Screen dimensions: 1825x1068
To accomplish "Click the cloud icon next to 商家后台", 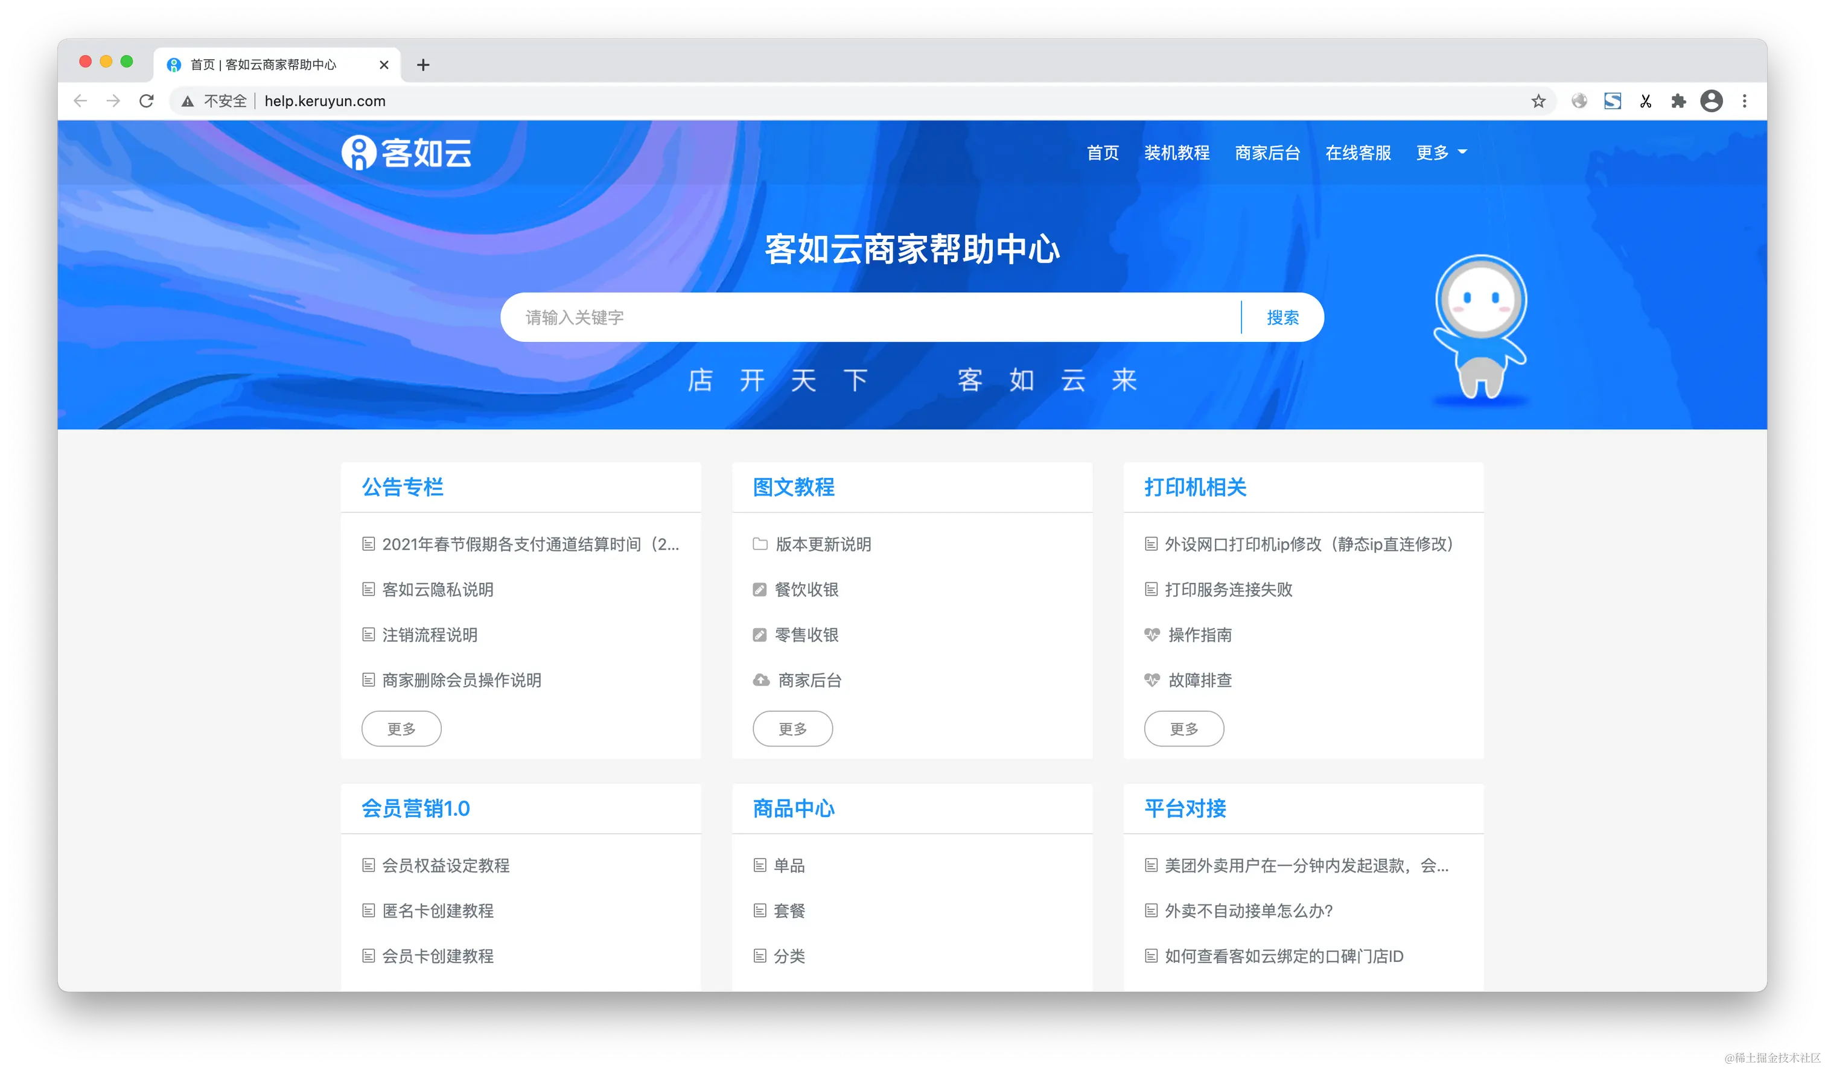I will (760, 680).
